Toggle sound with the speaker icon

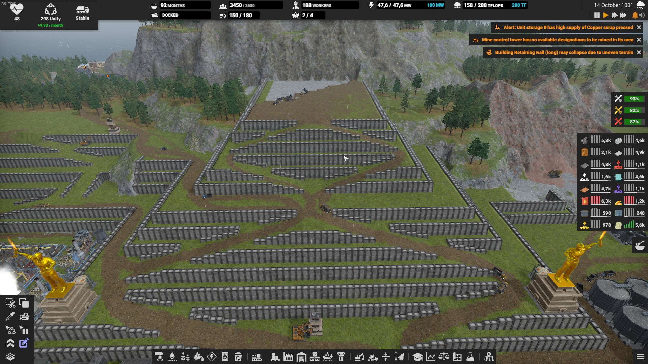coord(642,15)
